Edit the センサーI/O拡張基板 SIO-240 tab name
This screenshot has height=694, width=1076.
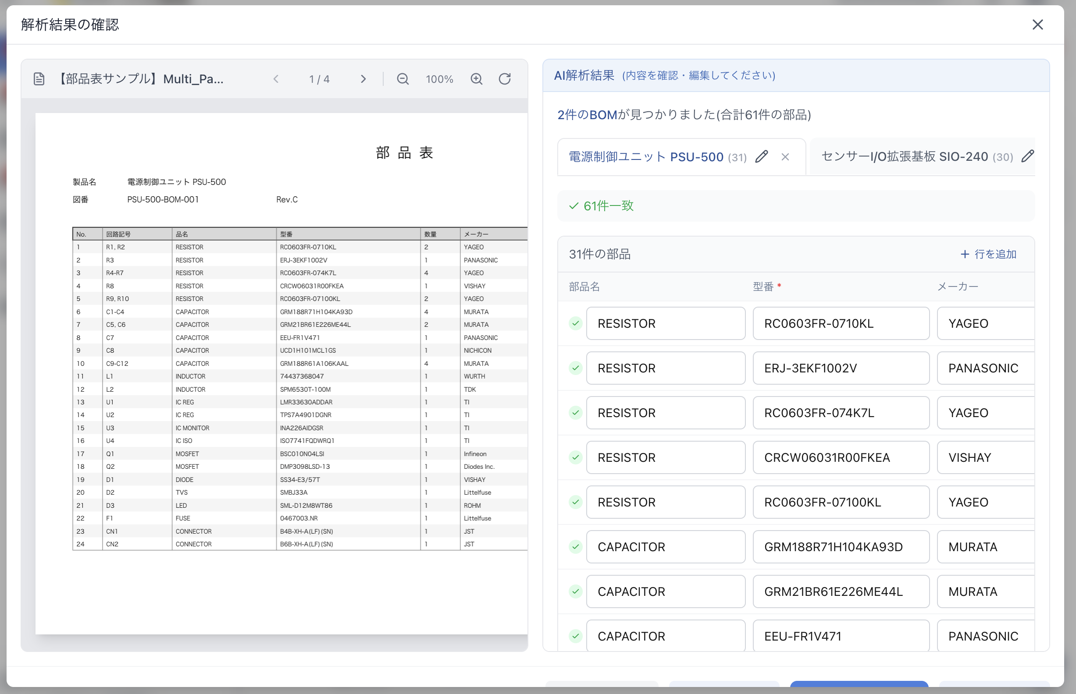pos(1028,156)
